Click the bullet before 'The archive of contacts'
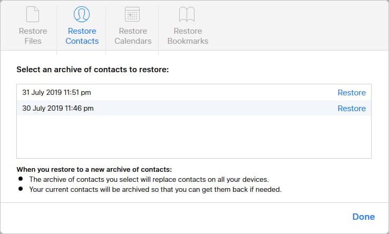Image resolution: width=389 pixels, height=234 pixels. (21, 179)
